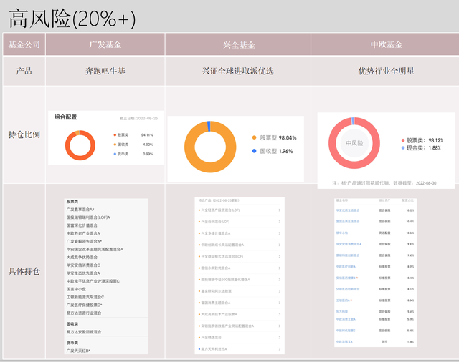Click the 组合配置 heading
This screenshot has width=459, height=362.
pyautogui.click(x=65, y=117)
